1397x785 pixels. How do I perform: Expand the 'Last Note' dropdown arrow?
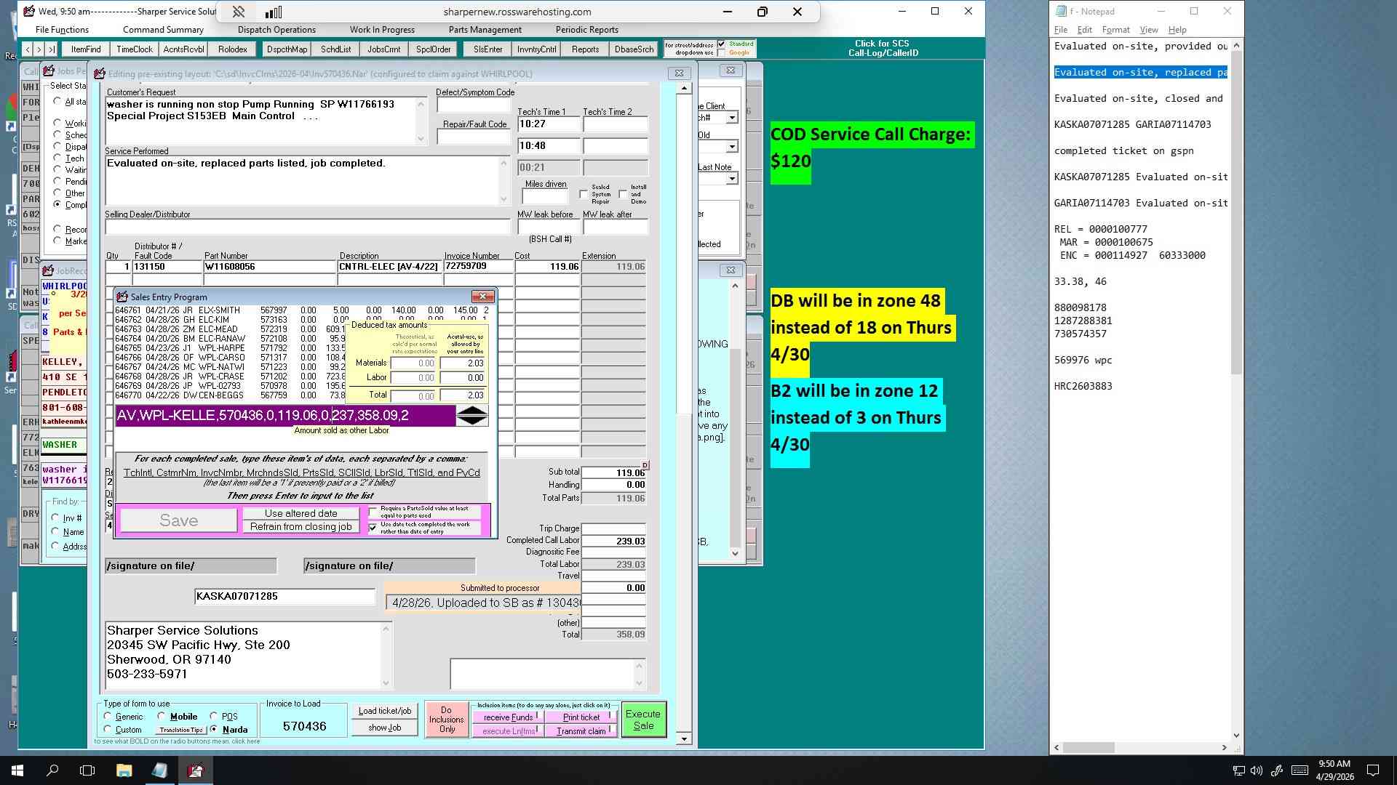pos(732,179)
